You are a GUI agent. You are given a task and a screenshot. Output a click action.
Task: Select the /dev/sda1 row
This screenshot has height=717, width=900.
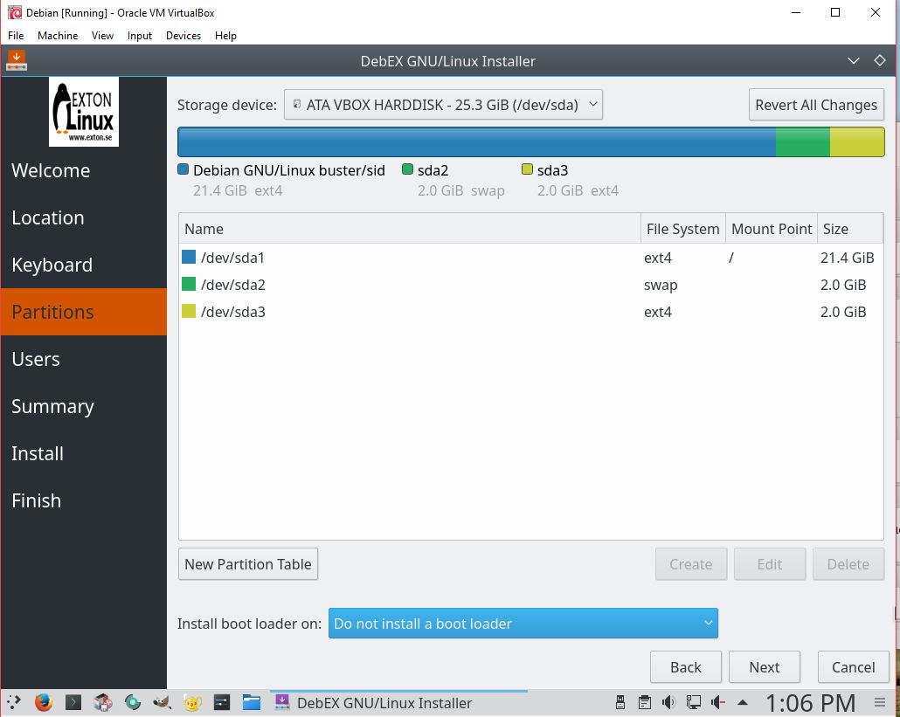(x=531, y=258)
